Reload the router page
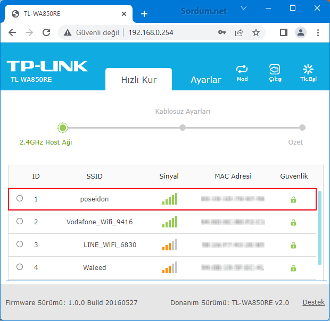This screenshot has width=330, height=321. coord(46,32)
